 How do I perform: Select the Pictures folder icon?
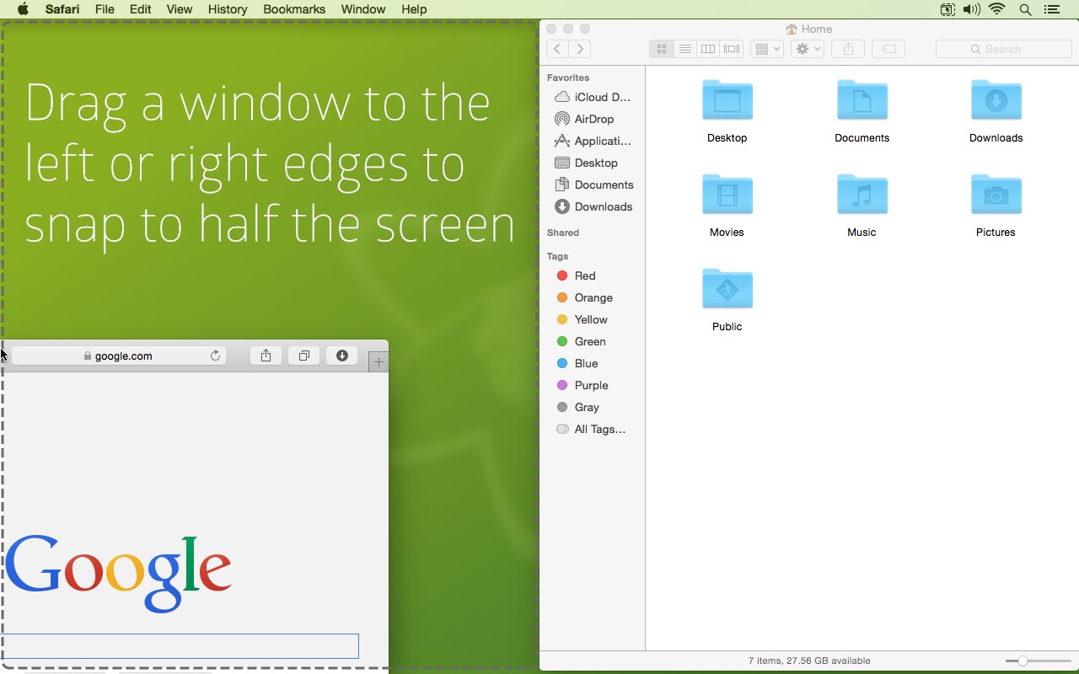[996, 195]
